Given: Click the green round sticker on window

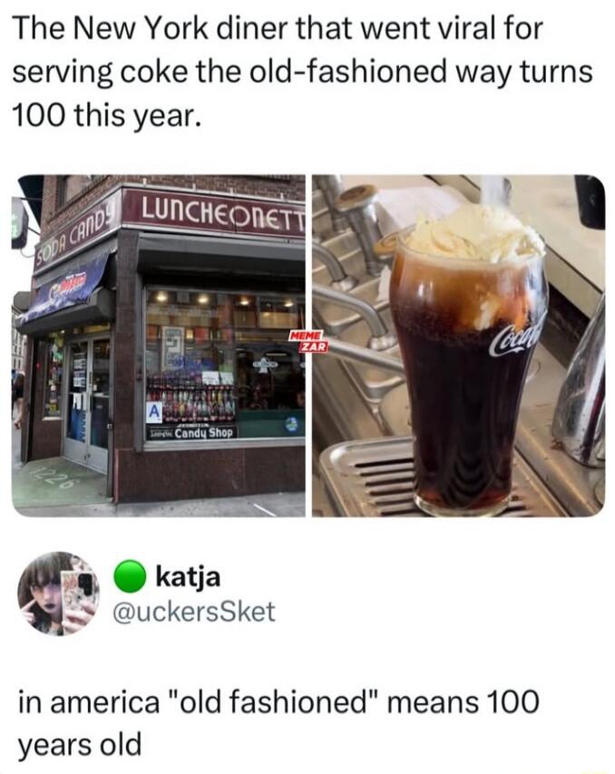Looking at the screenshot, I should (x=291, y=424).
